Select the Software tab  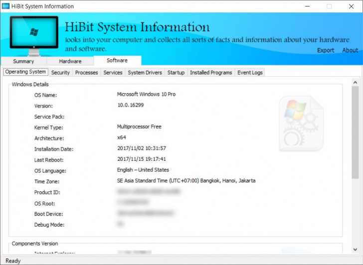click(x=117, y=60)
